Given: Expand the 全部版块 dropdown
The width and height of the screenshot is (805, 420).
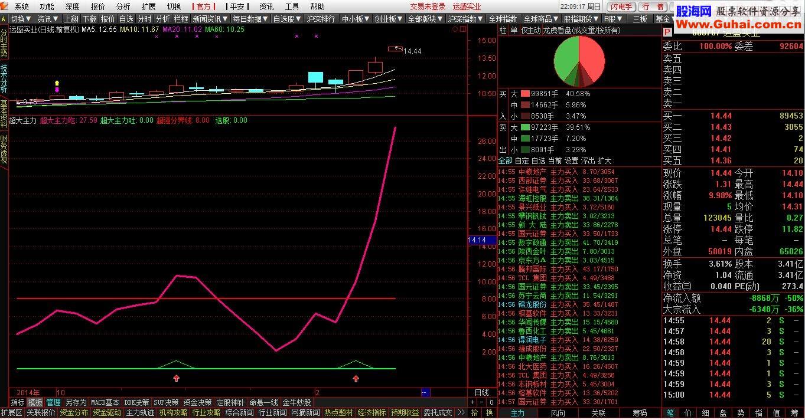Looking at the screenshot, I should click(x=426, y=19).
